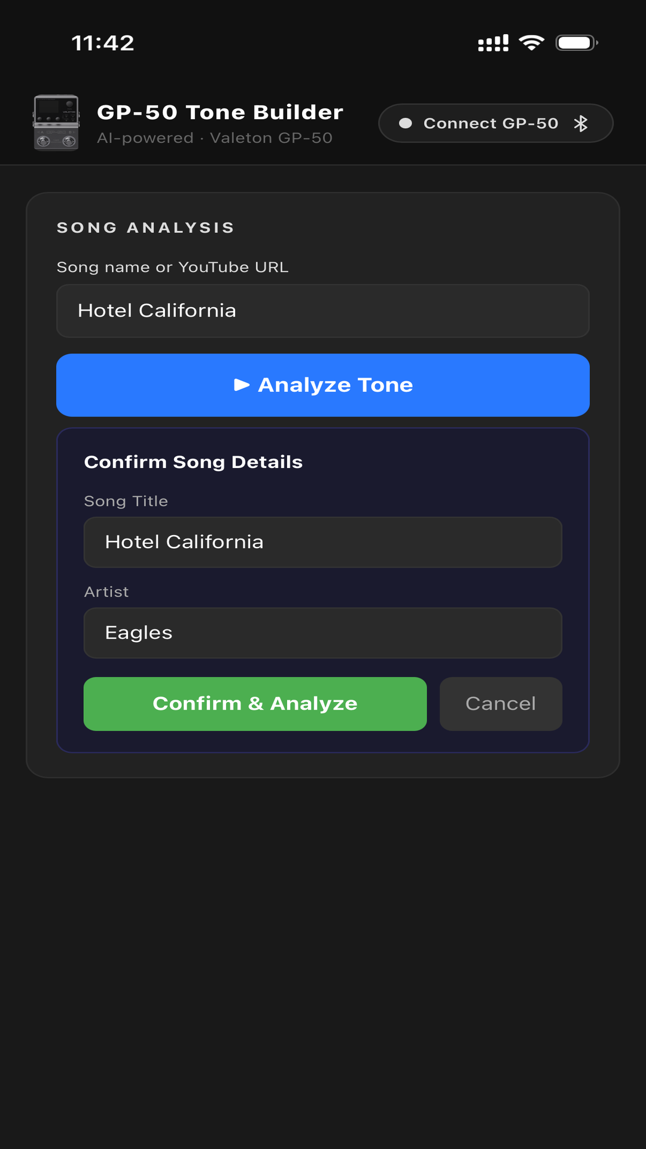Click the Confirm Song Details heading
The image size is (646, 1149).
pos(193,461)
